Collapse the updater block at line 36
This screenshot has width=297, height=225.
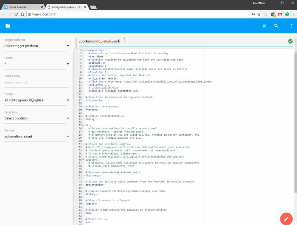(x=83, y=160)
